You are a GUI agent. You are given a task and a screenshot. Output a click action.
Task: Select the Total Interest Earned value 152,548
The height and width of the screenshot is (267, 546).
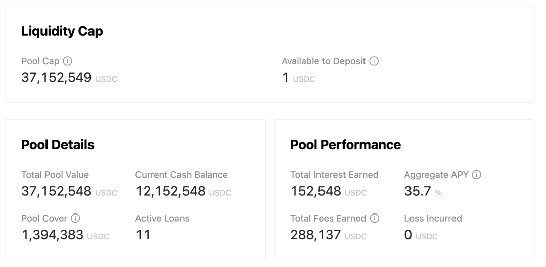coord(316,191)
